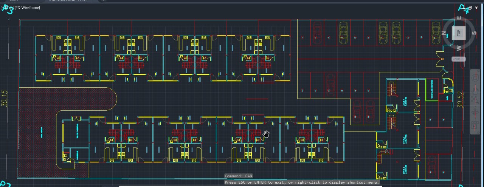
Task: Click the Command: PAN command line text
Action: point(238,176)
